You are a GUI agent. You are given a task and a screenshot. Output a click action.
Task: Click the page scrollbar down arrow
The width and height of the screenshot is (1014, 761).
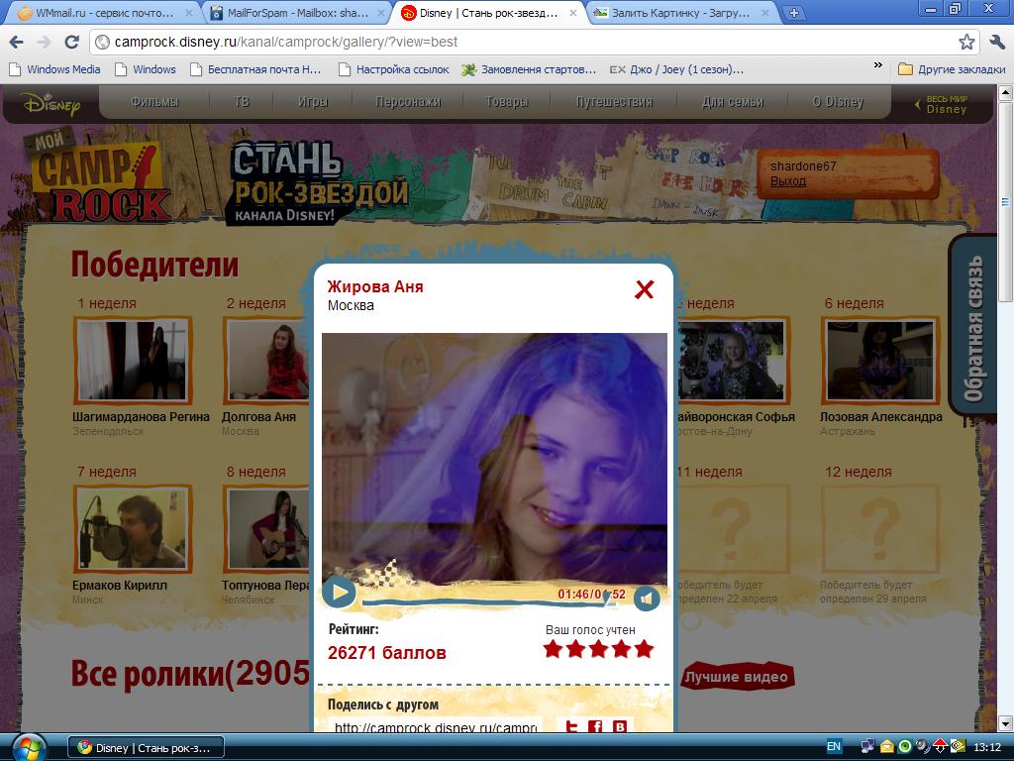click(1006, 723)
